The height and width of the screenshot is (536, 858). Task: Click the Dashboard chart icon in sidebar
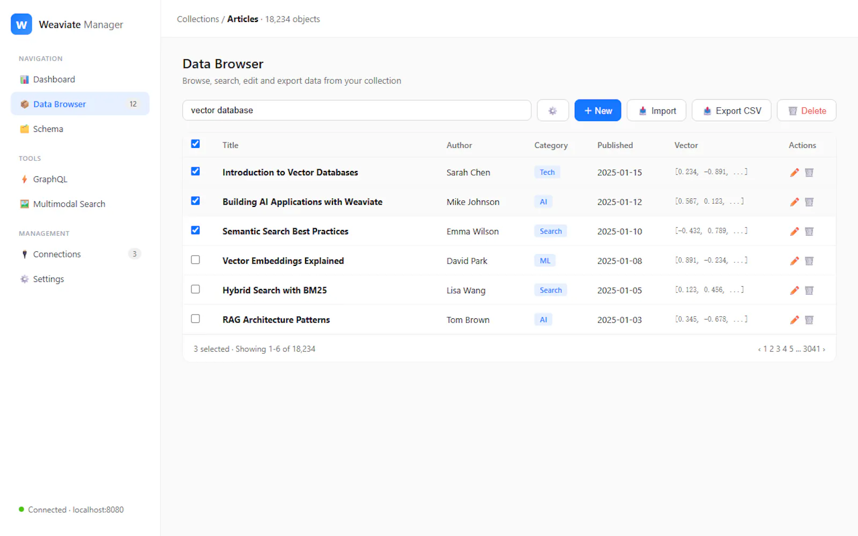click(24, 79)
